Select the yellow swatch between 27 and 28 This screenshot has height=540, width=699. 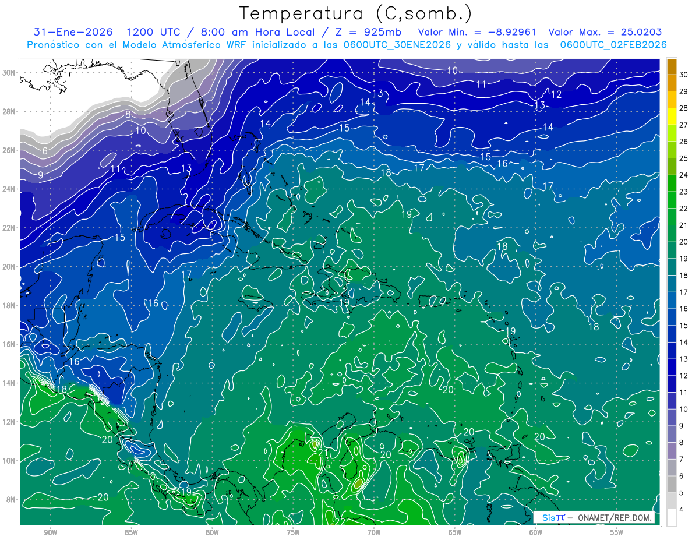pos(672,116)
